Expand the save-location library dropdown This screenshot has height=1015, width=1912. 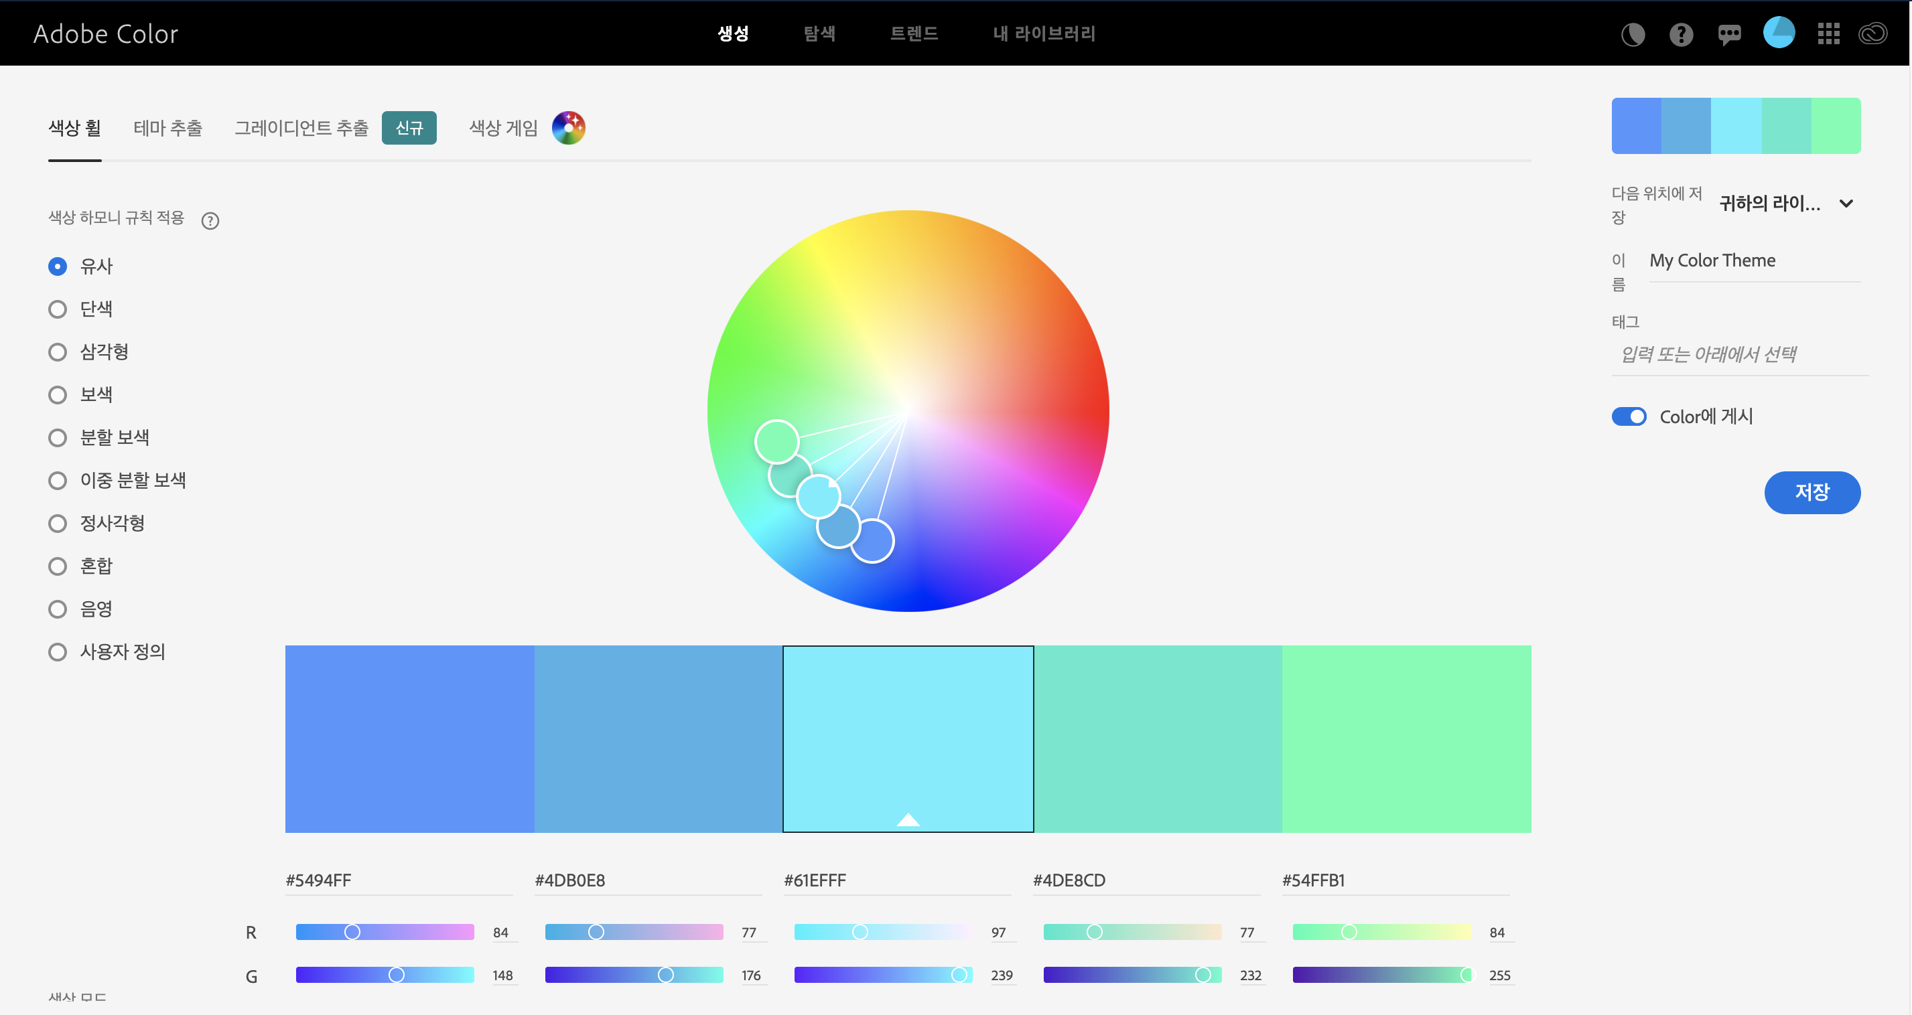1846,204
